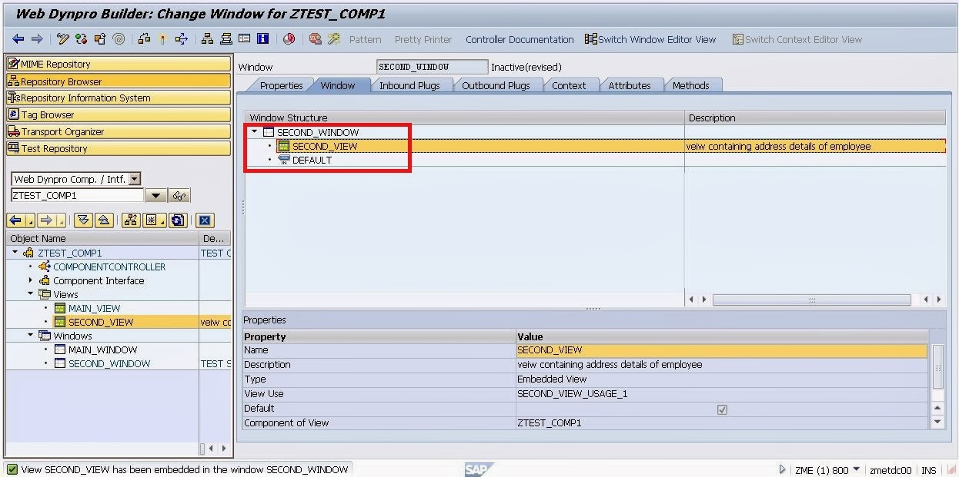Open the back history dropdown arrow in the object list toolbar
Image resolution: width=959 pixels, height=477 pixels.
31,222
